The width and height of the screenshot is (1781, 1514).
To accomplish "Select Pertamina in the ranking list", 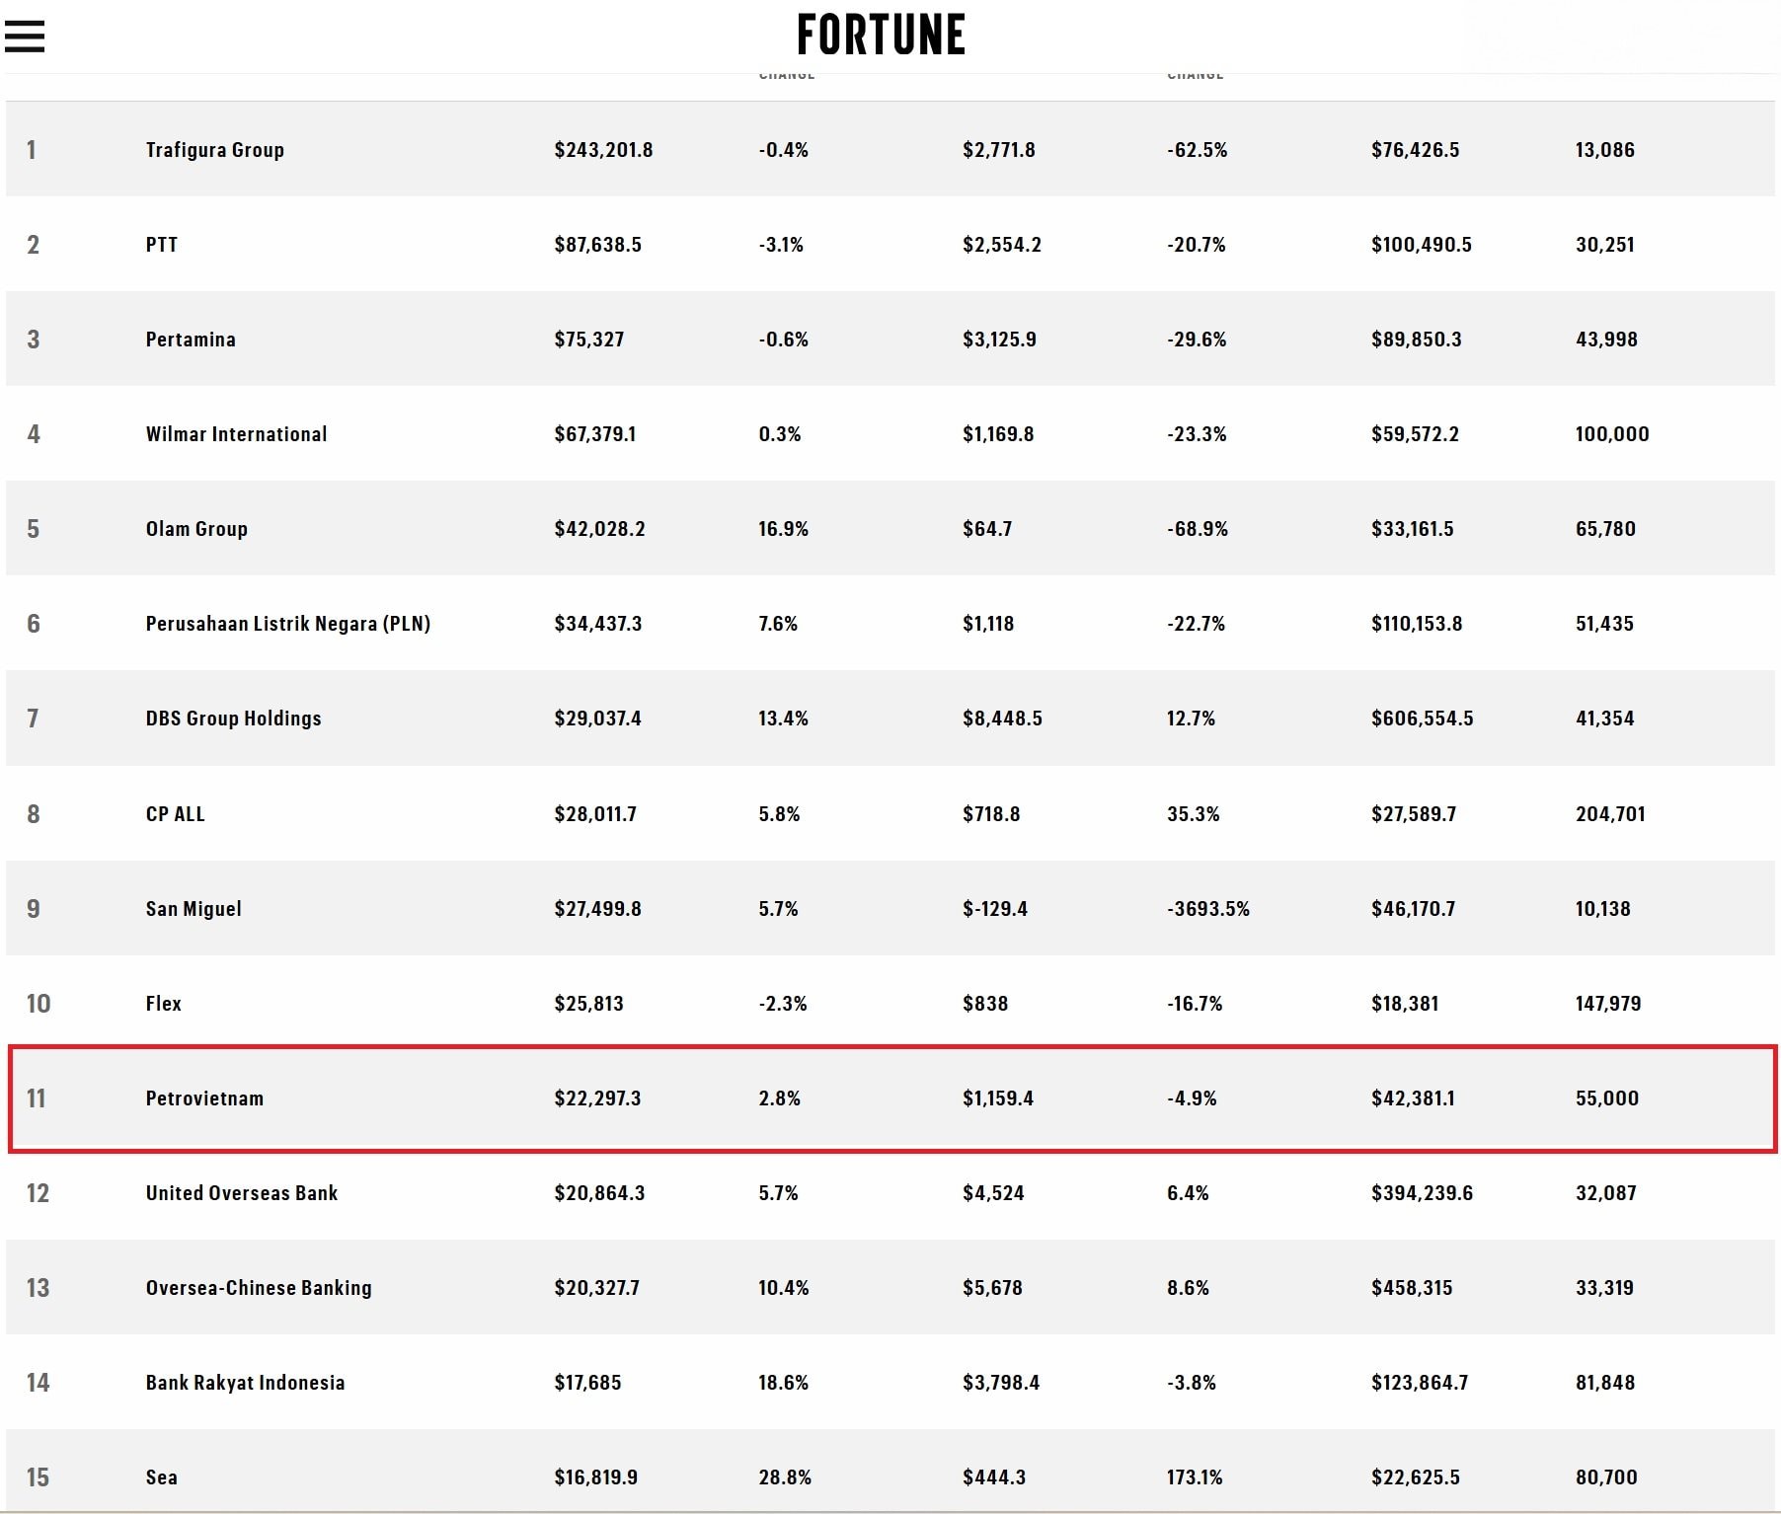I will click(x=191, y=340).
